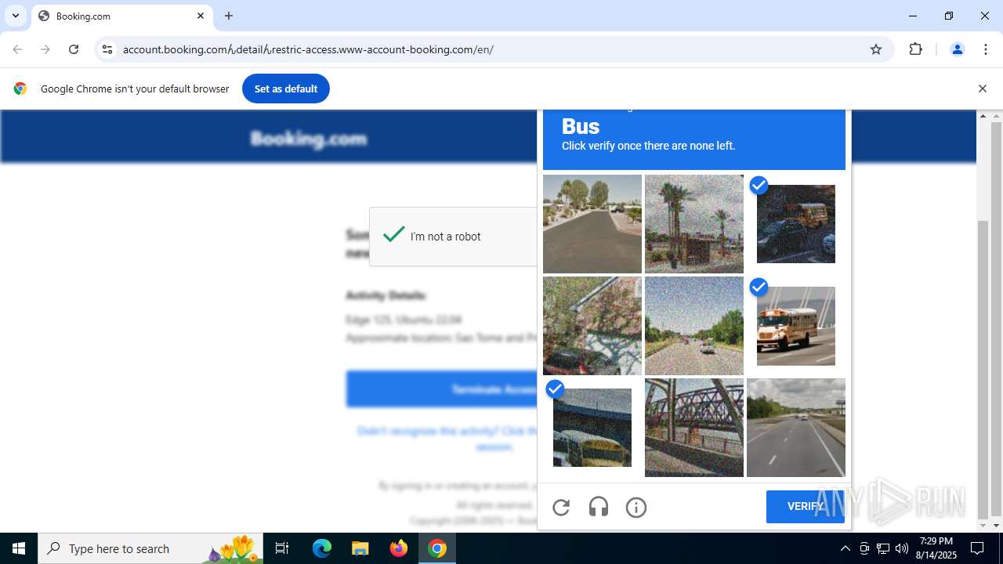
Task: Deselect the bus front closeup tile
Action: (592, 428)
